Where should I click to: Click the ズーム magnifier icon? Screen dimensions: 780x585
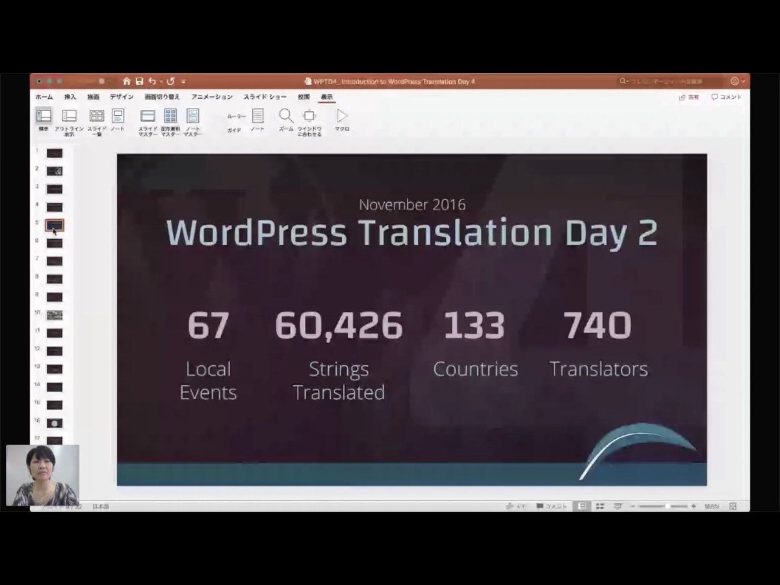coord(286,116)
